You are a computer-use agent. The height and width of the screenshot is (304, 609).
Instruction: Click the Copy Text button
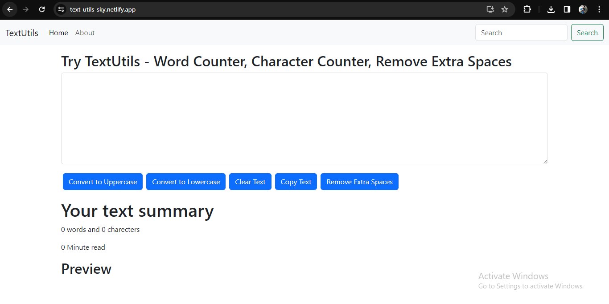[x=296, y=182]
